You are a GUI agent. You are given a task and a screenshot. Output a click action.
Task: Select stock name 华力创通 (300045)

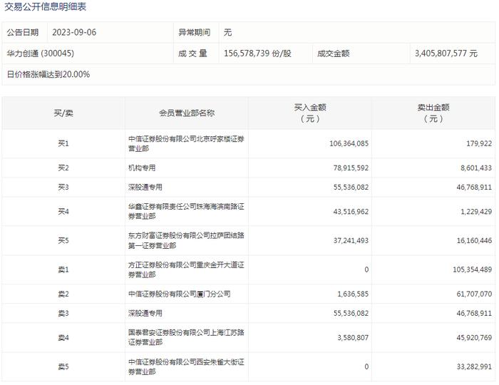[41, 53]
